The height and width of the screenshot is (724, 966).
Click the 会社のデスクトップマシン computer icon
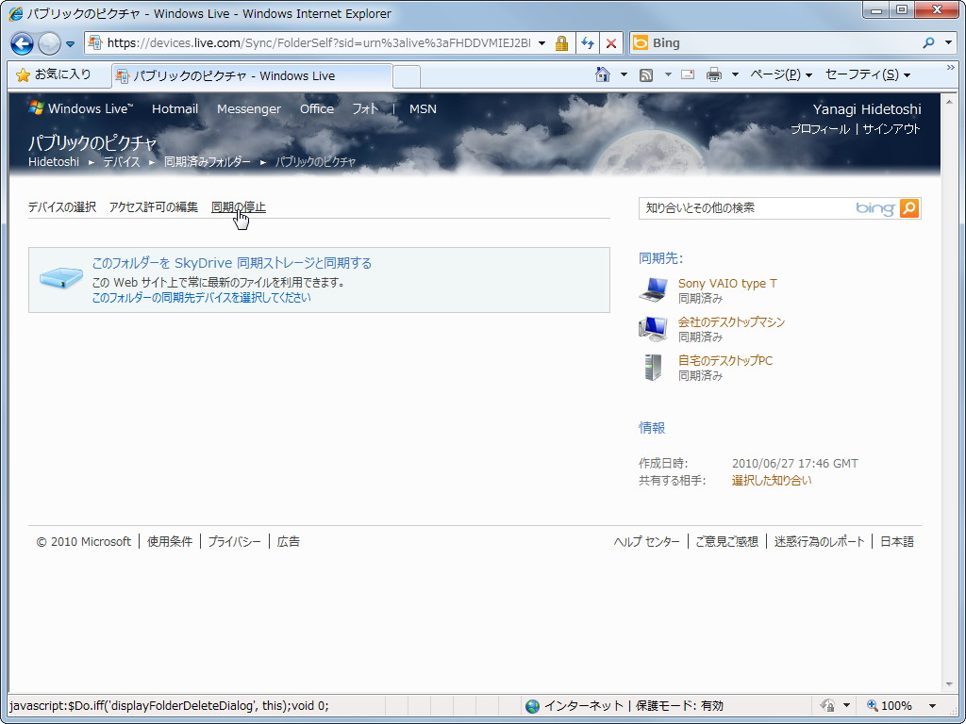click(x=653, y=329)
